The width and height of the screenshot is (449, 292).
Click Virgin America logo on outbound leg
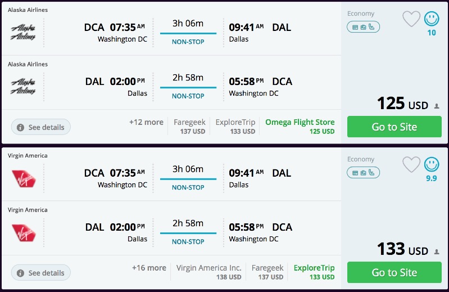coord(23,177)
